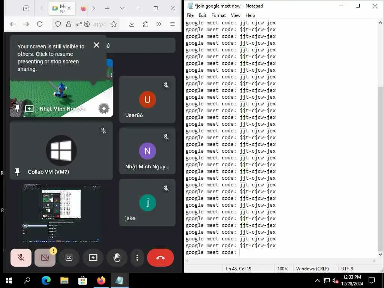Click Notepad scroll down arrow
This screenshot has height=288, width=384.
point(380,255)
